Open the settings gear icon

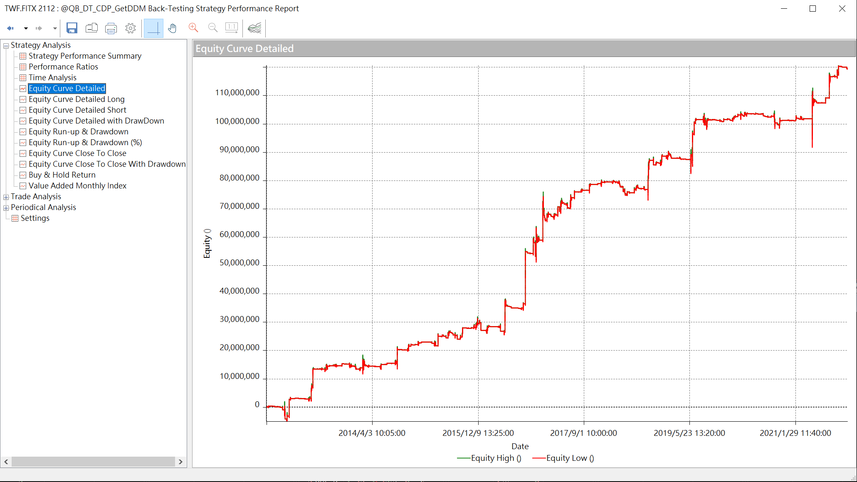pos(131,28)
